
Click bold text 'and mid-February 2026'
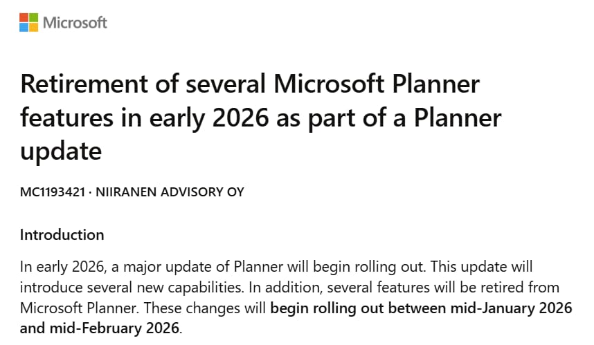pos(100,328)
